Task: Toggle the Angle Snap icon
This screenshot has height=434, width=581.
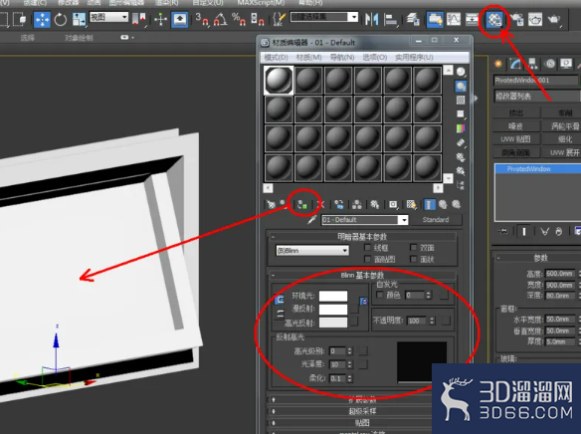Action: click(220, 19)
